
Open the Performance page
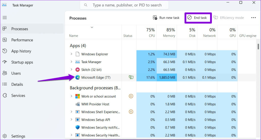point(22,40)
